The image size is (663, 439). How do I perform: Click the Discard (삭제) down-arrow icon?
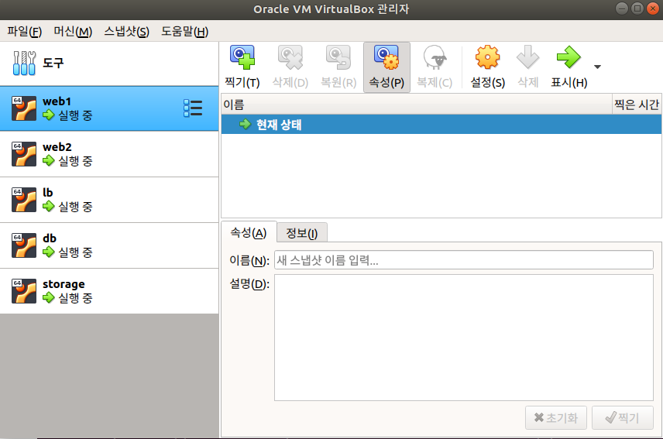[x=527, y=57]
